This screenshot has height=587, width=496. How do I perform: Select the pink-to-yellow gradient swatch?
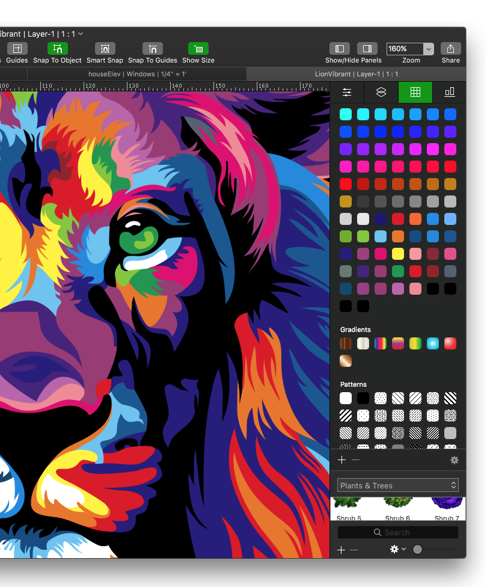point(398,343)
